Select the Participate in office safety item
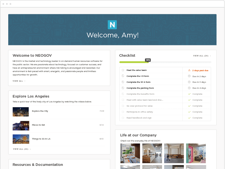Image resolution: width=225 pixels, height=169 pixels. (139, 112)
